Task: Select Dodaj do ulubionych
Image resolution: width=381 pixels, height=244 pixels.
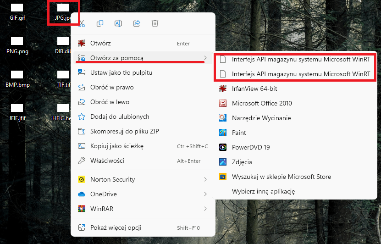Action: pyautogui.click(x=143, y=116)
